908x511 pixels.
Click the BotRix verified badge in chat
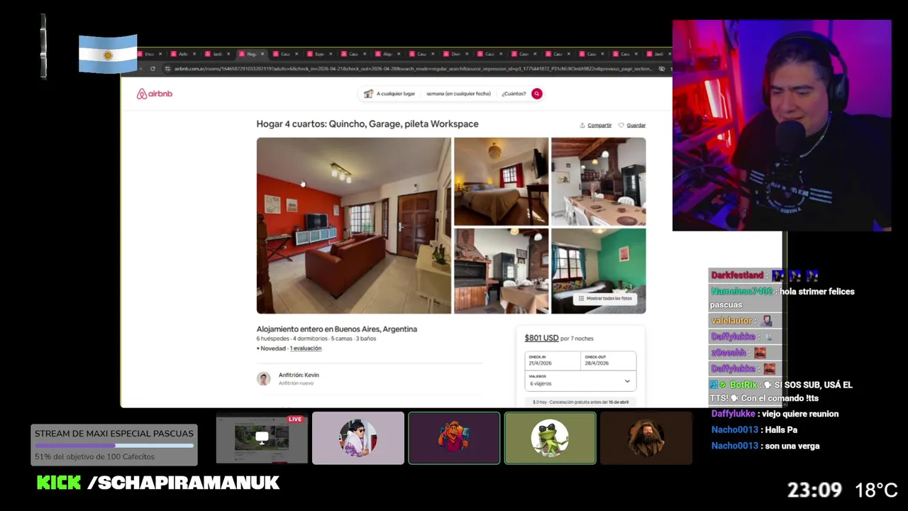click(723, 385)
